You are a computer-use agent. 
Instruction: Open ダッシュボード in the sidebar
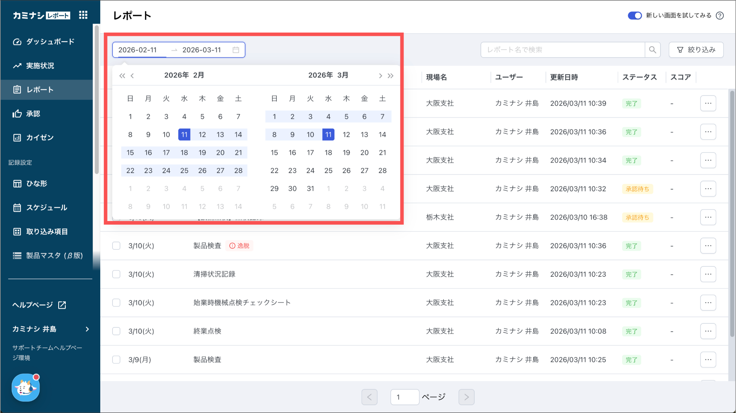click(x=50, y=42)
